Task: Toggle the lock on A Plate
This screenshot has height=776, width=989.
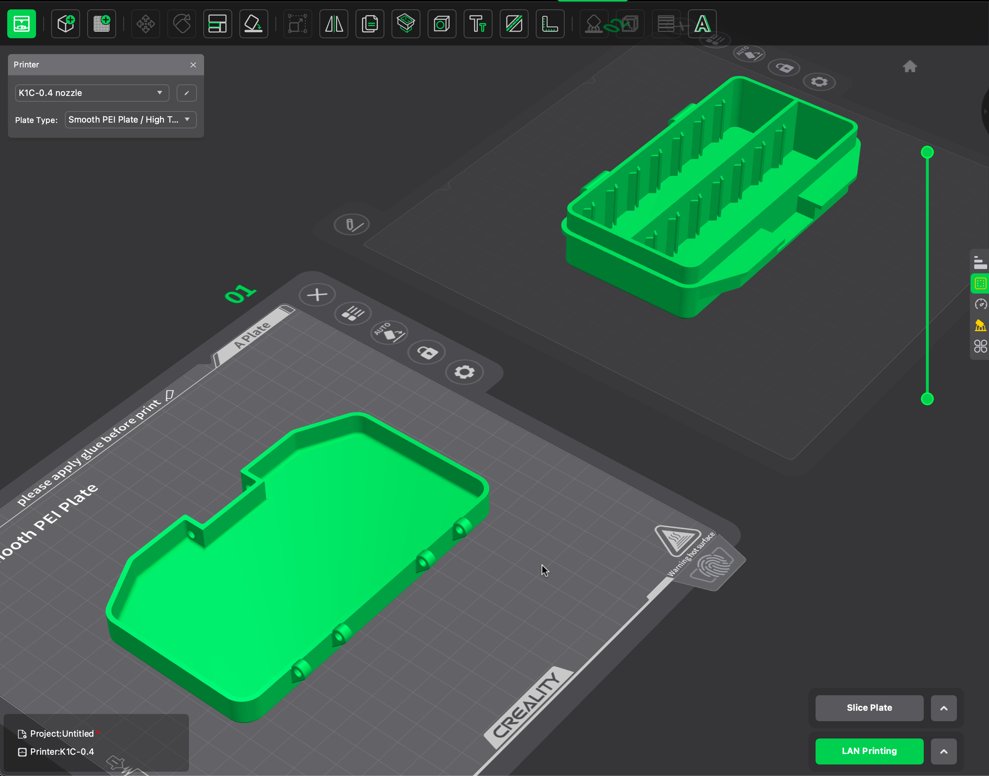Action: (x=427, y=353)
